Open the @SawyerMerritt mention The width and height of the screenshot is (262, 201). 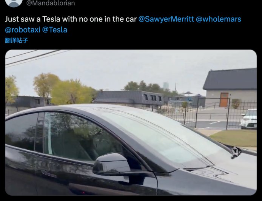[x=166, y=19]
